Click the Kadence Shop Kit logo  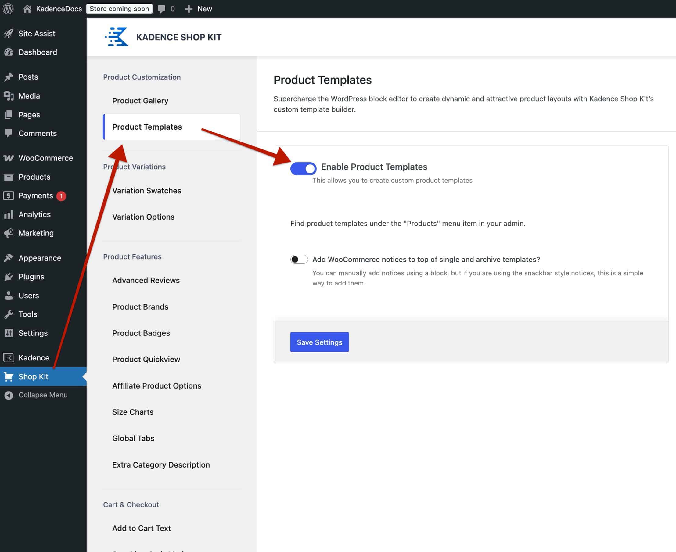click(117, 37)
